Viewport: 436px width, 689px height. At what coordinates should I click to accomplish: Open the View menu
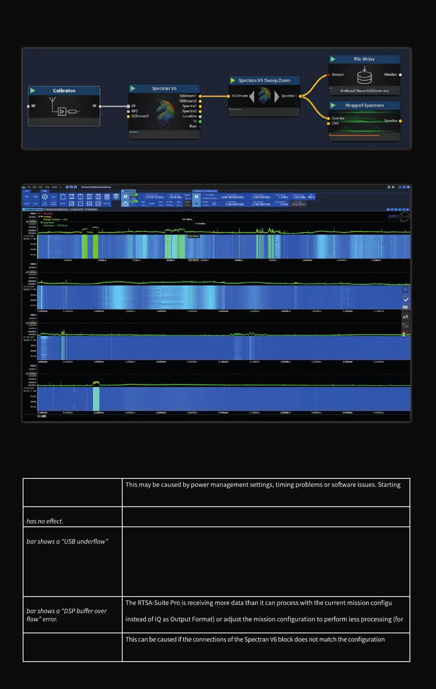[x=41, y=187]
